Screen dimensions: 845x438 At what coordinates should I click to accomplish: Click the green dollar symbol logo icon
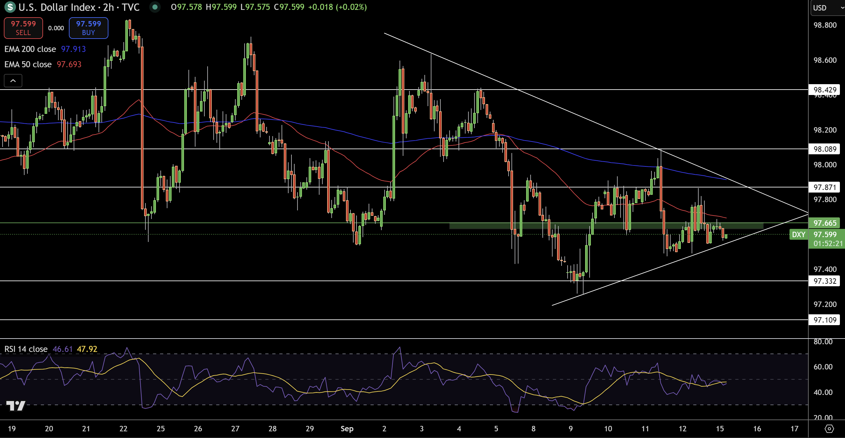point(10,7)
